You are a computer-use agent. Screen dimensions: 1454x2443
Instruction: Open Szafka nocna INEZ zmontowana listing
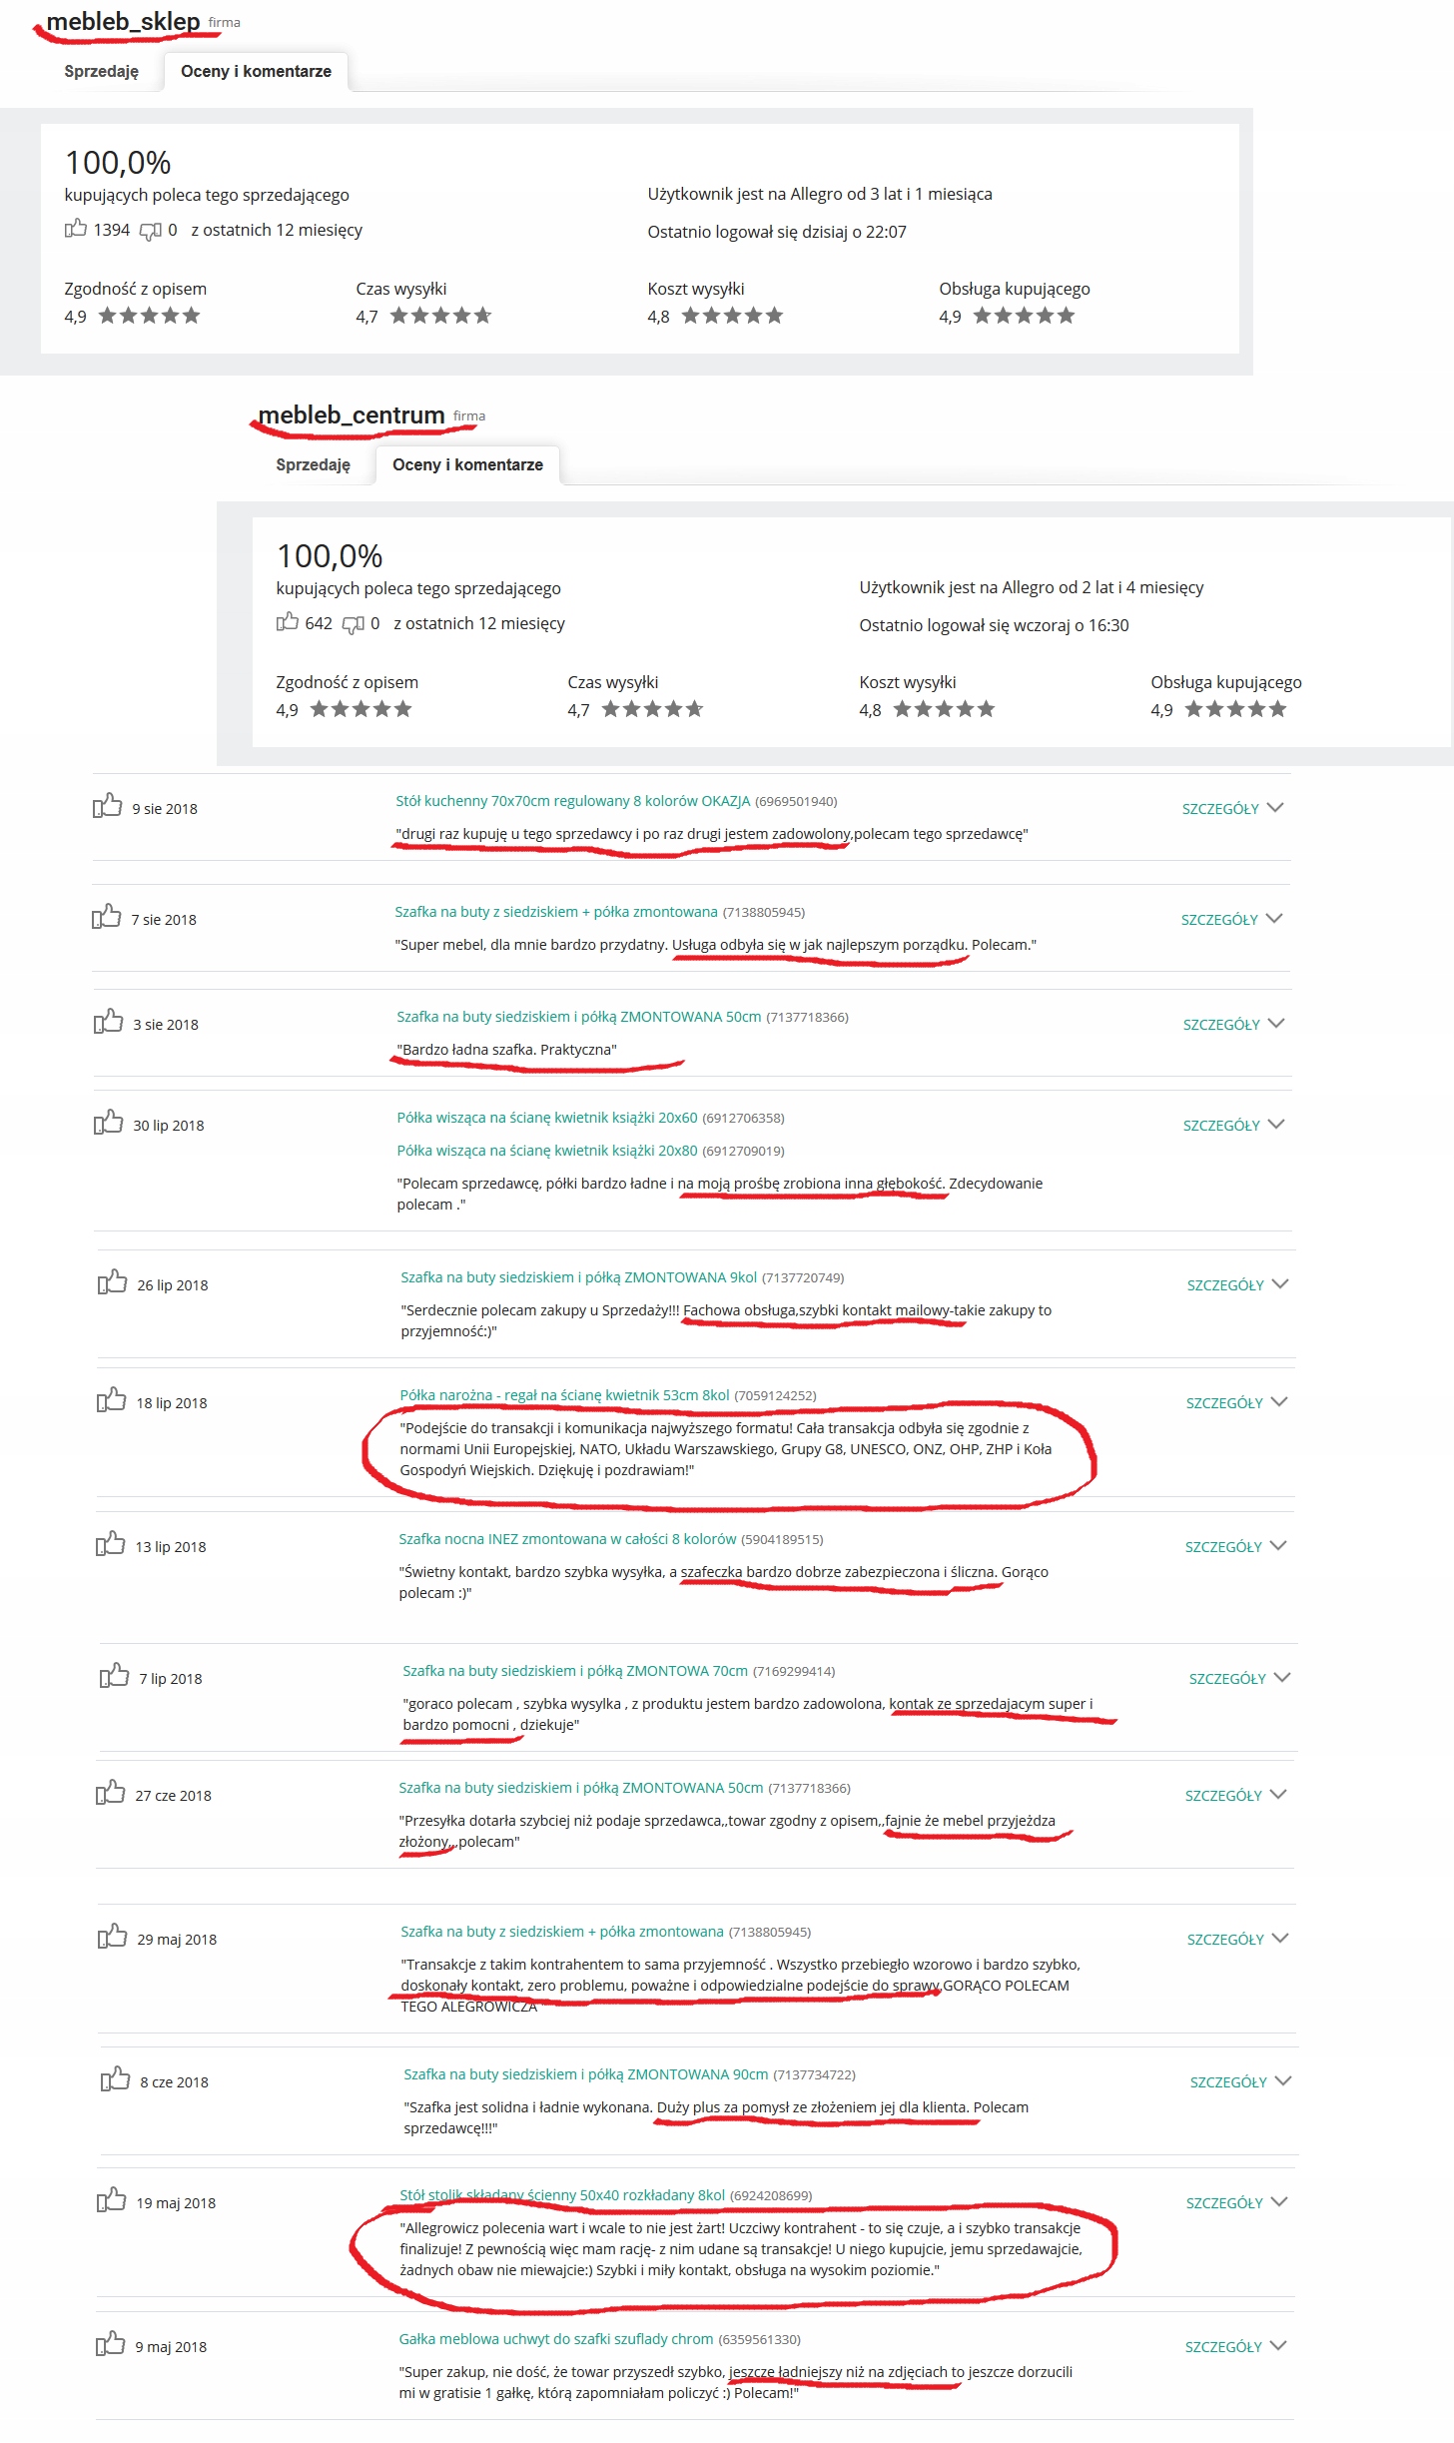[567, 1539]
